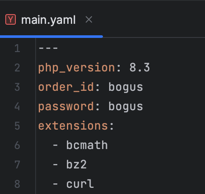Place cursor on the 8.3 version value
The image size is (205, 194).
(x=139, y=67)
